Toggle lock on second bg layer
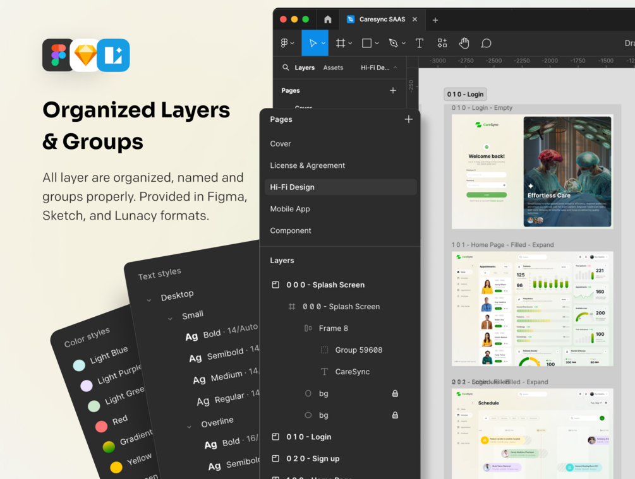Image resolution: width=635 pixels, height=479 pixels. tap(395, 415)
